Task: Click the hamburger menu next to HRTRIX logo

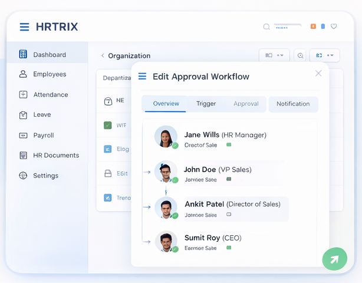Action: click(24, 27)
